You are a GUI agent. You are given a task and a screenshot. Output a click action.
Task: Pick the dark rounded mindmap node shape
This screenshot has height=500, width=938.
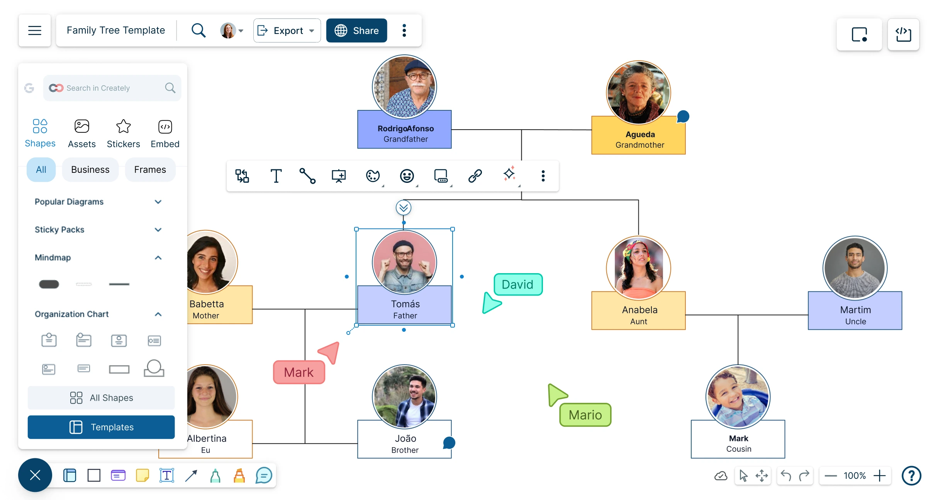tap(49, 284)
